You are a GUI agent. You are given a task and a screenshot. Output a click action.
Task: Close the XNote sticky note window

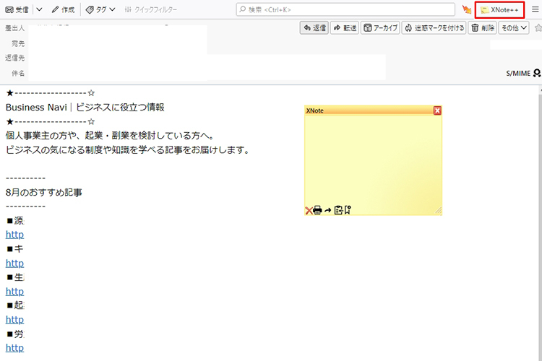(437, 110)
